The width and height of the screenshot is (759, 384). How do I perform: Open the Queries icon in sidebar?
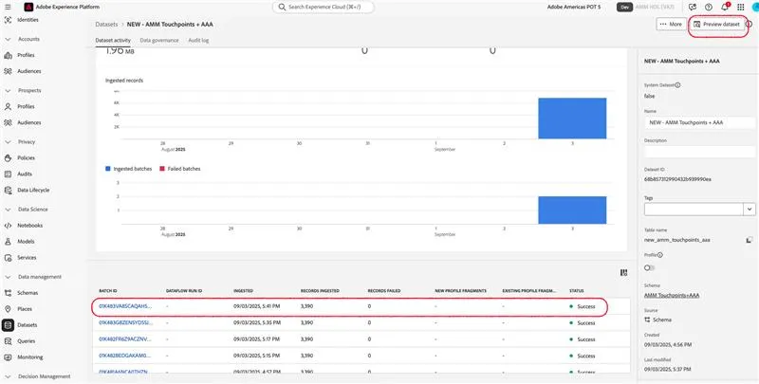pos(8,341)
